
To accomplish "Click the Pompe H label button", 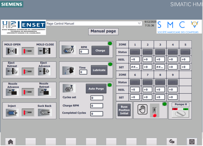I will pyautogui.click(x=181, y=104).
